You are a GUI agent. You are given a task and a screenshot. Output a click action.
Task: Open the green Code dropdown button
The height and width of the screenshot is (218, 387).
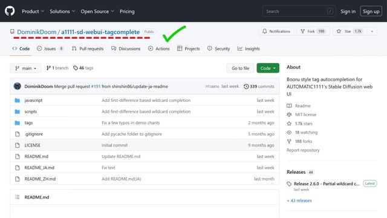(x=268, y=68)
